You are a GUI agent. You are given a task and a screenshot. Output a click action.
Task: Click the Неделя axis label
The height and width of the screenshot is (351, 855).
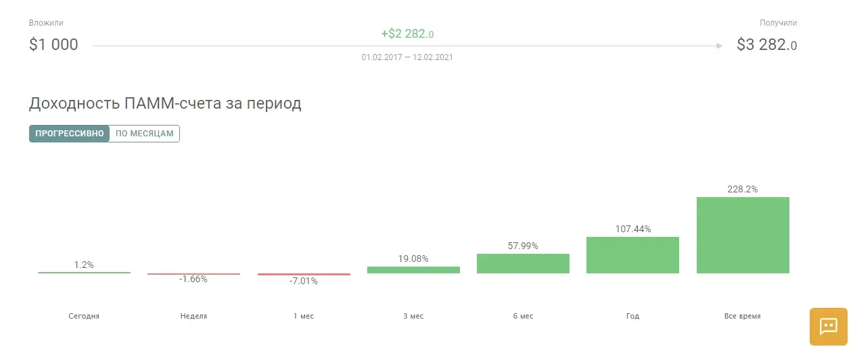(194, 316)
